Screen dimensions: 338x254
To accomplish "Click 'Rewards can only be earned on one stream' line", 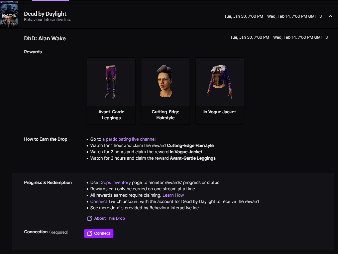I will [x=142, y=189].
